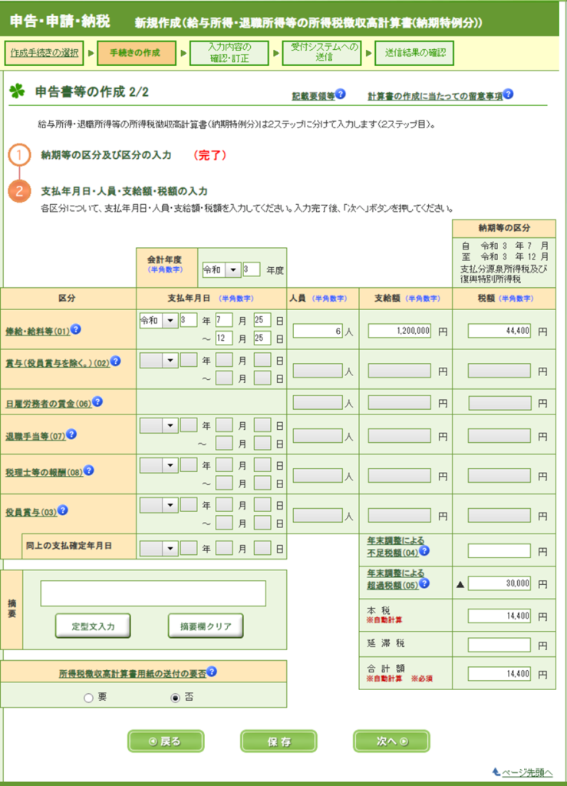The width and height of the screenshot is (567, 786).
Task: Go to 作成手続きの選択 step
Action: [x=45, y=53]
